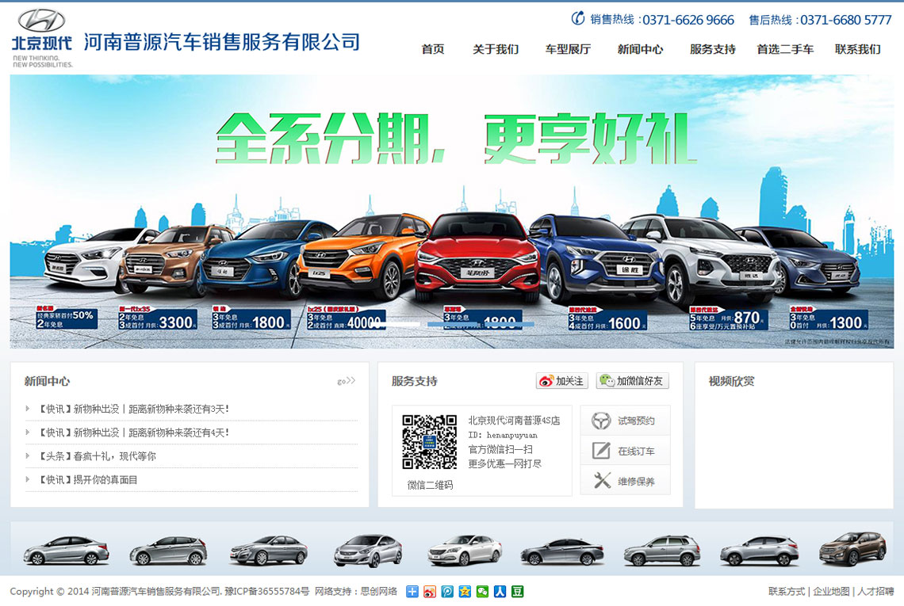The height and width of the screenshot is (606, 904).
Task: Open the 全系分期 更享好礼 promotional banner
Action: (x=452, y=212)
